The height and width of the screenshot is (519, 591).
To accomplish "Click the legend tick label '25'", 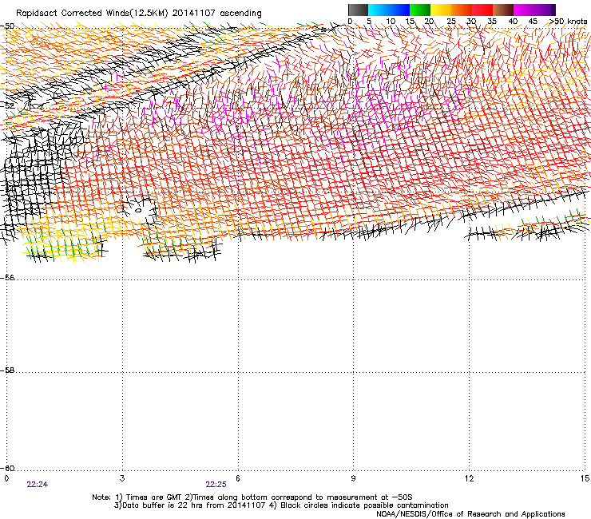I will point(451,22).
